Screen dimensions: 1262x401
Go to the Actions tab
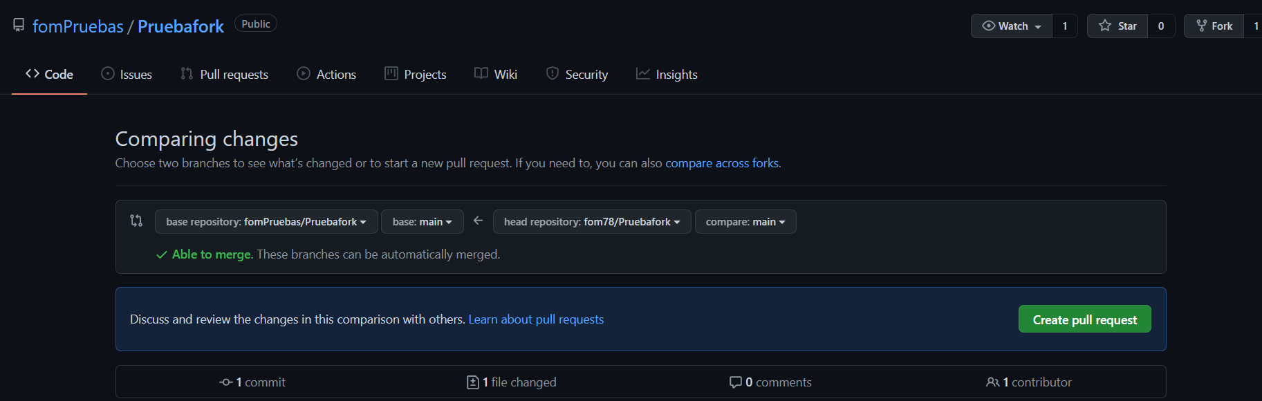point(326,74)
